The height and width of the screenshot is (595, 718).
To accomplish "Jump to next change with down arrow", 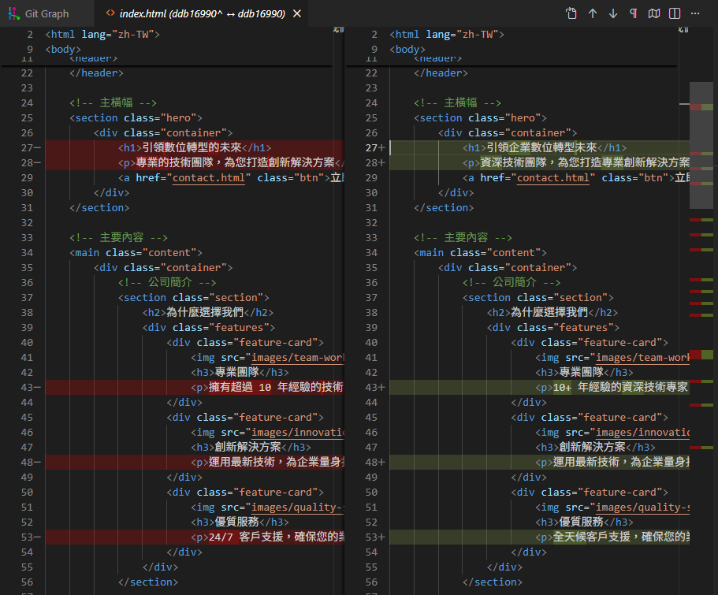I will [613, 13].
